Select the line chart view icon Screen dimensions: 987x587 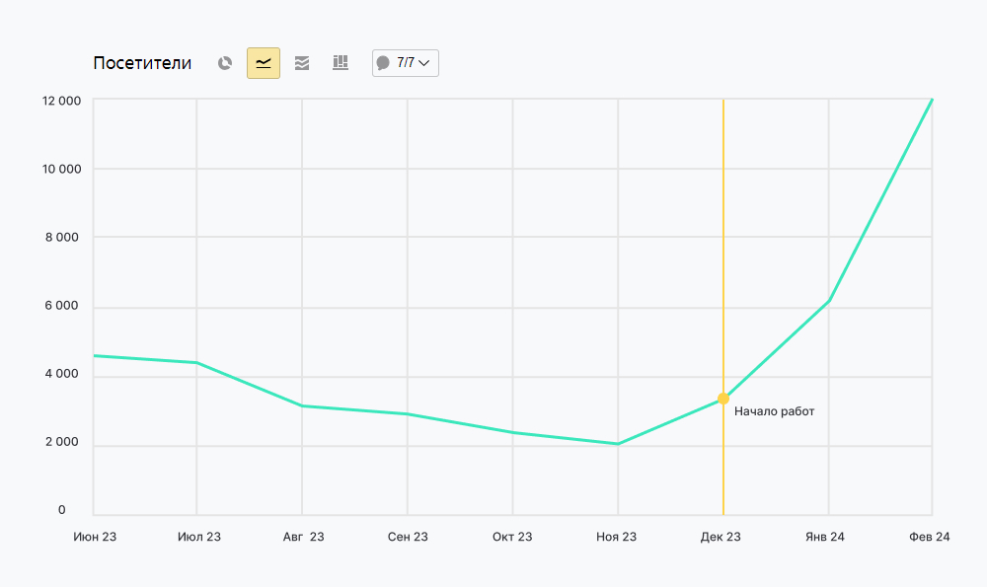coord(264,63)
